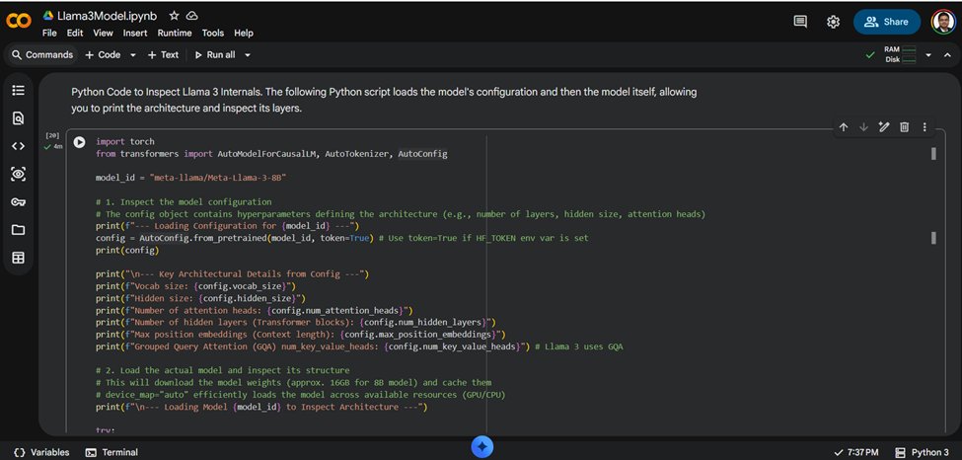The width and height of the screenshot is (962, 460).
Task: Open the Files folder icon
Action: pos(19,230)
